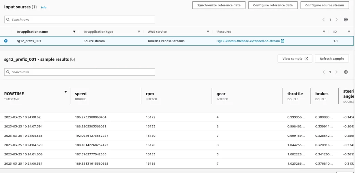Sort by ID column arrow
The height and width of the screenshot is (173, 355).
349,31
